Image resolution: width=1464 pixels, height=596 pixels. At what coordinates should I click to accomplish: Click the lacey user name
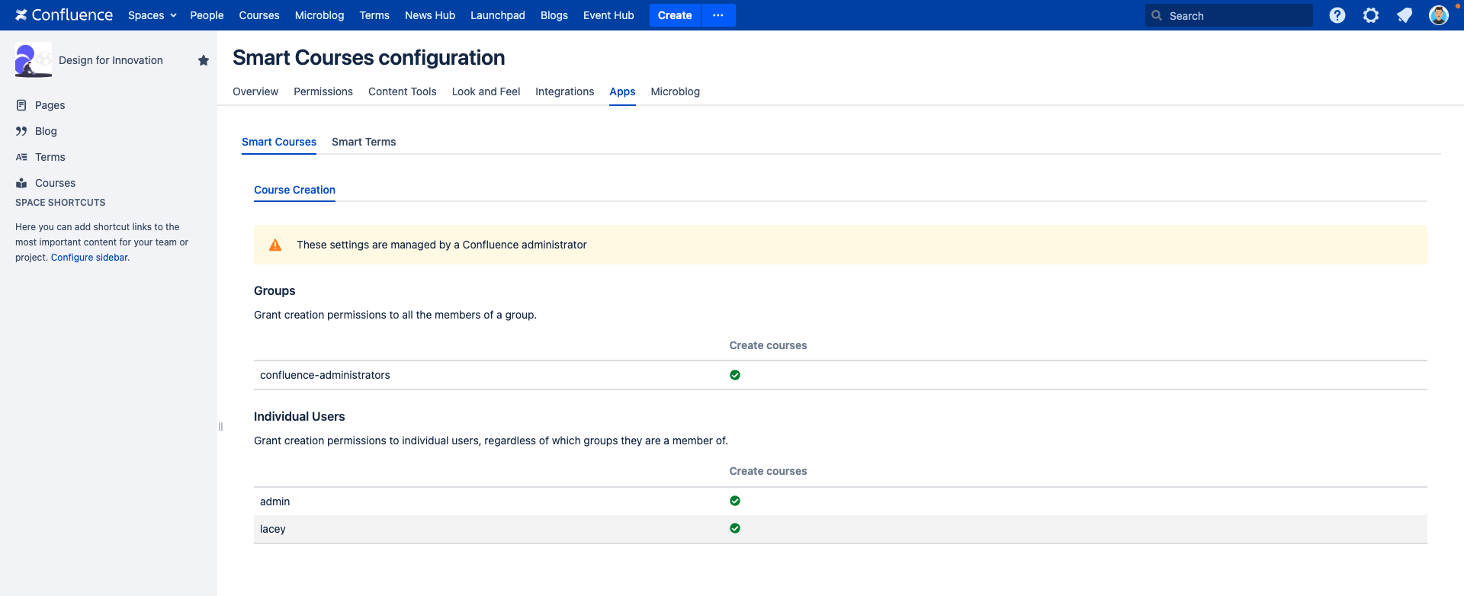click(x=272, y=529)
